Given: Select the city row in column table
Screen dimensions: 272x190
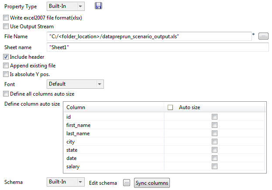Looking at the screenshot, I should (x=114, y=142).
